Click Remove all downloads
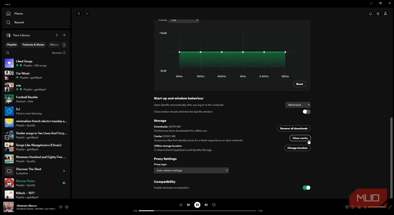 [294, 128]
